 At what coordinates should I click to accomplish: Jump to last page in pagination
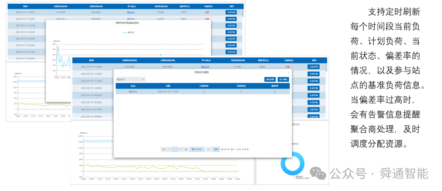click(186, 149)
